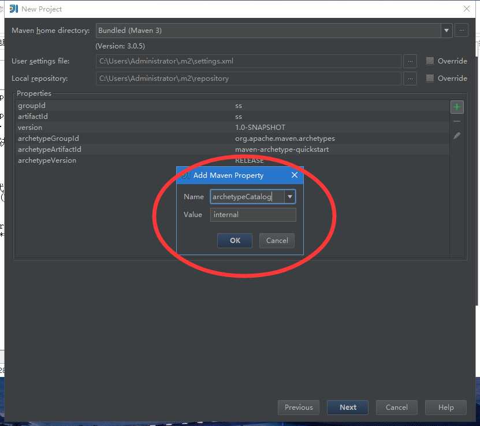The height and width of the screenshot is (426, 480).
Task: Expand the Maven home directory dropdown
Action: (446, 30)
